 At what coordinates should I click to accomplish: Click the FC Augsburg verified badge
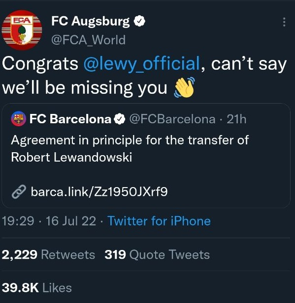pos(139,21)
